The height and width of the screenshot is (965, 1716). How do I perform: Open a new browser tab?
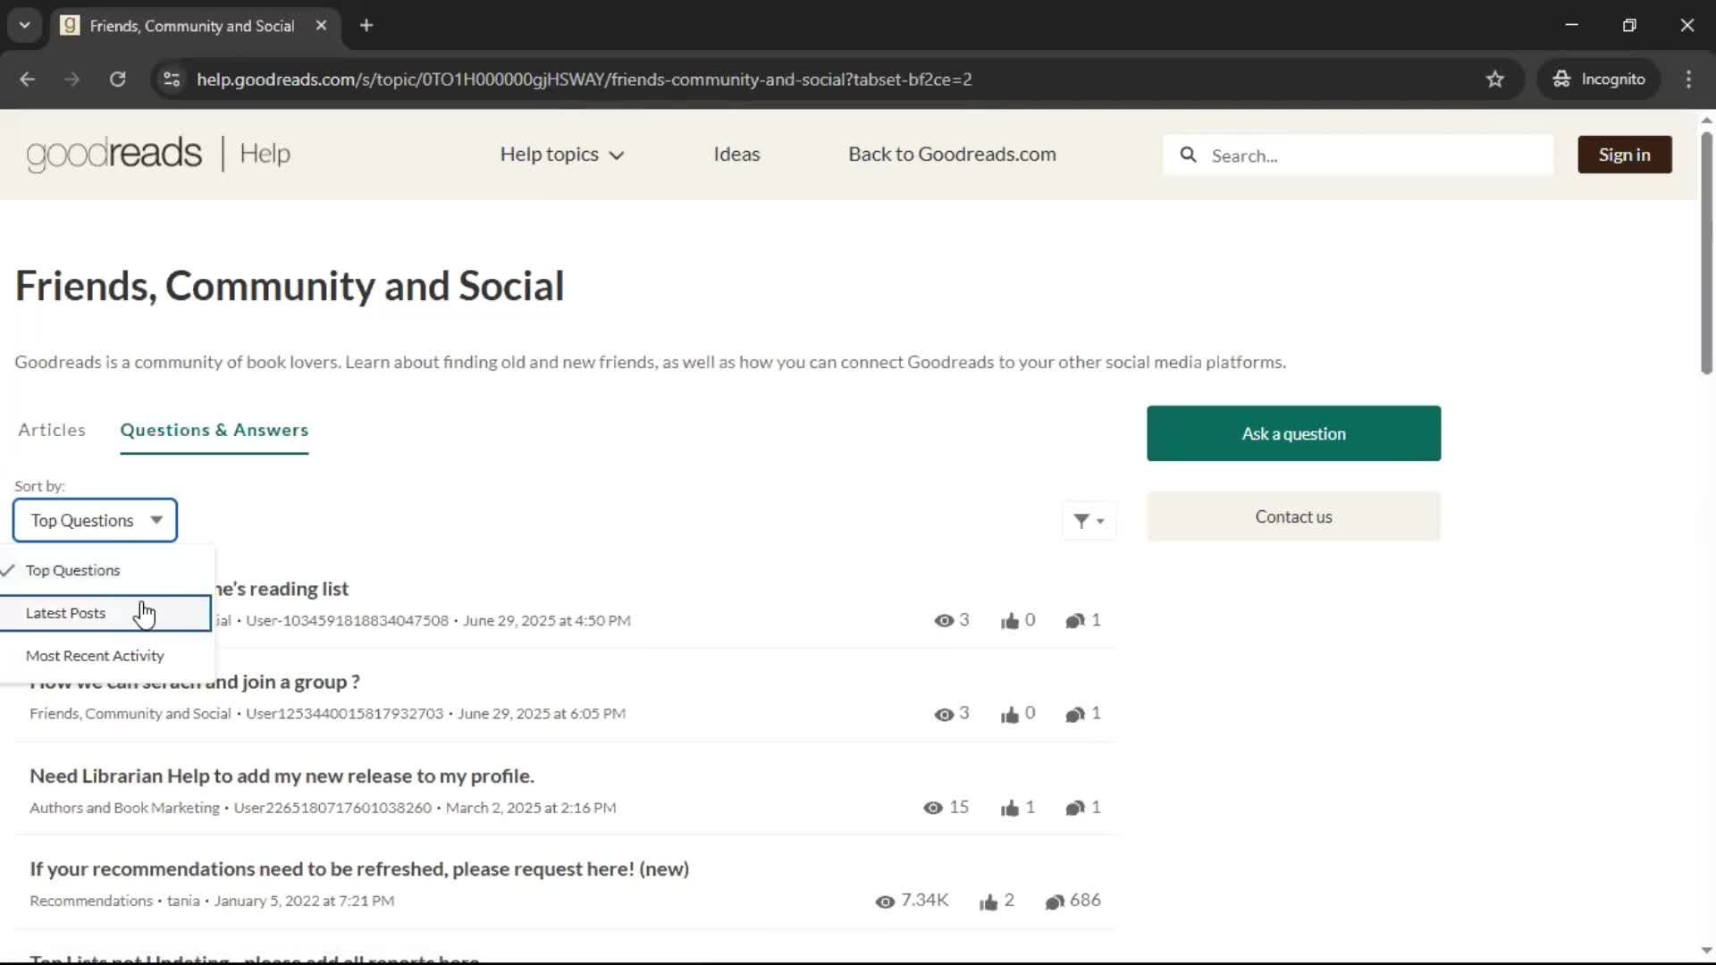coord(366,26)
